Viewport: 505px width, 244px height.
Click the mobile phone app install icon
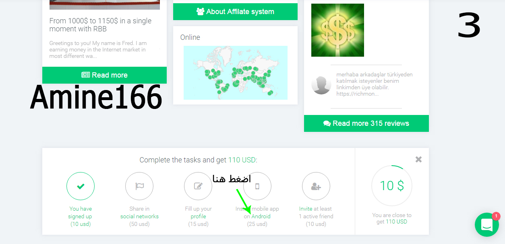[x=257, y=186]
